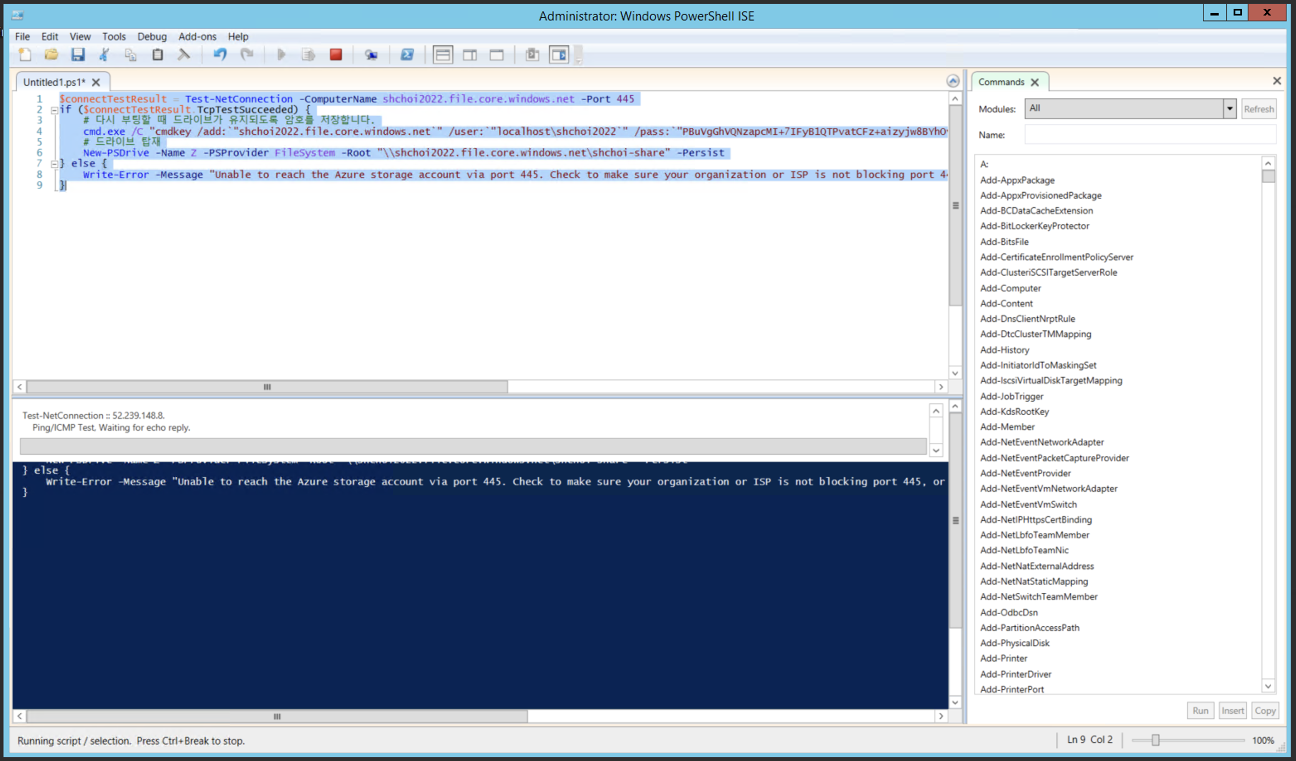Click the Insert button in Commands pane

[1232, 710]
